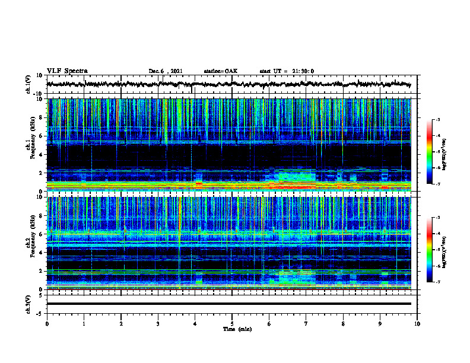Click the ch.1 "Frequency (kHz)" axis label
Image resolution: width=470 pixels, height=363 pixels.
point(33,138)
